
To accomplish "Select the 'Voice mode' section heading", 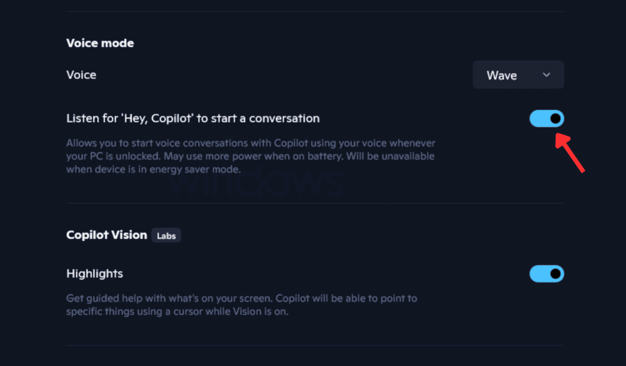I will pos(100,43).
